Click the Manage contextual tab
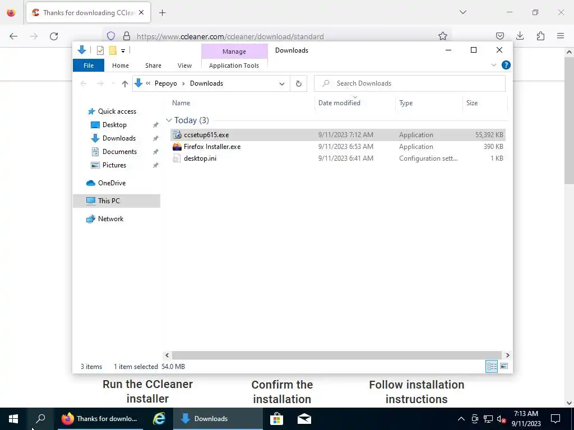 coord(234,52)
